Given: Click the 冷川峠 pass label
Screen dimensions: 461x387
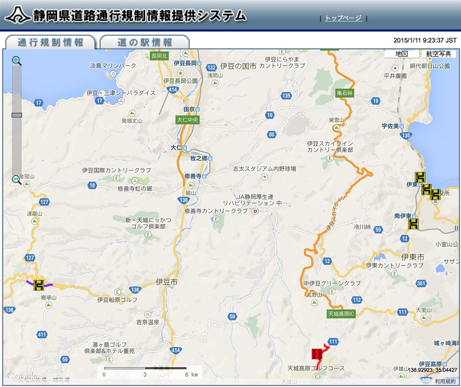Looking at the screenshot, I should 362,227.
